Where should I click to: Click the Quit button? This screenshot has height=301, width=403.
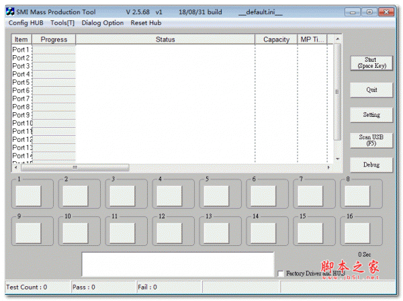click(x=371, y=90)
